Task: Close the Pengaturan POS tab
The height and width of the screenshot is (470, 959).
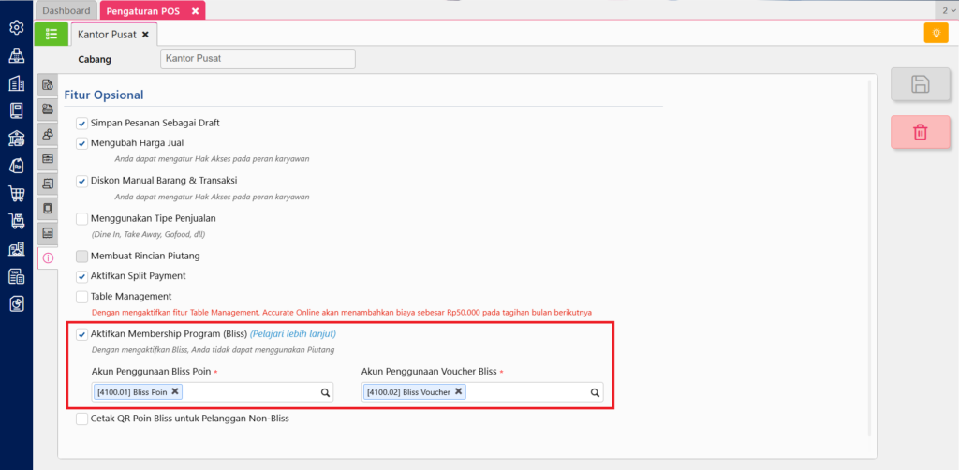Action: click(x=195, y=11)
